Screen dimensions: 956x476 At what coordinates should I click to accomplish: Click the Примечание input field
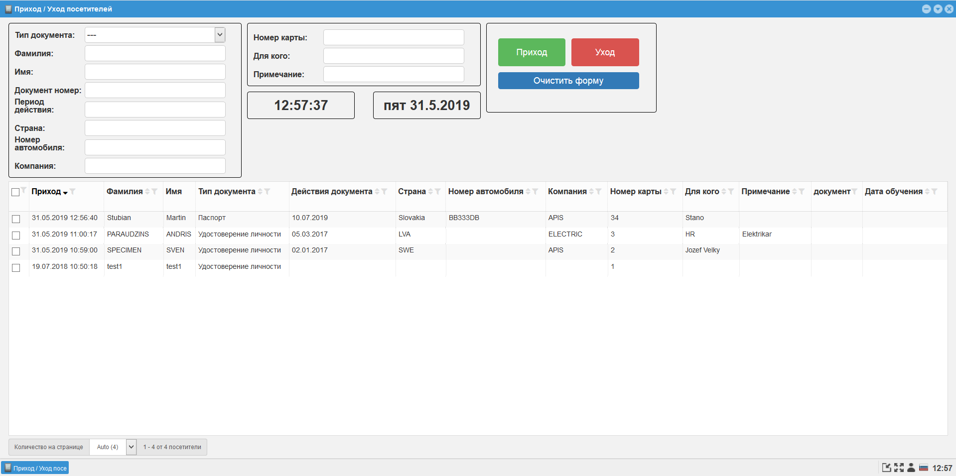394,74
